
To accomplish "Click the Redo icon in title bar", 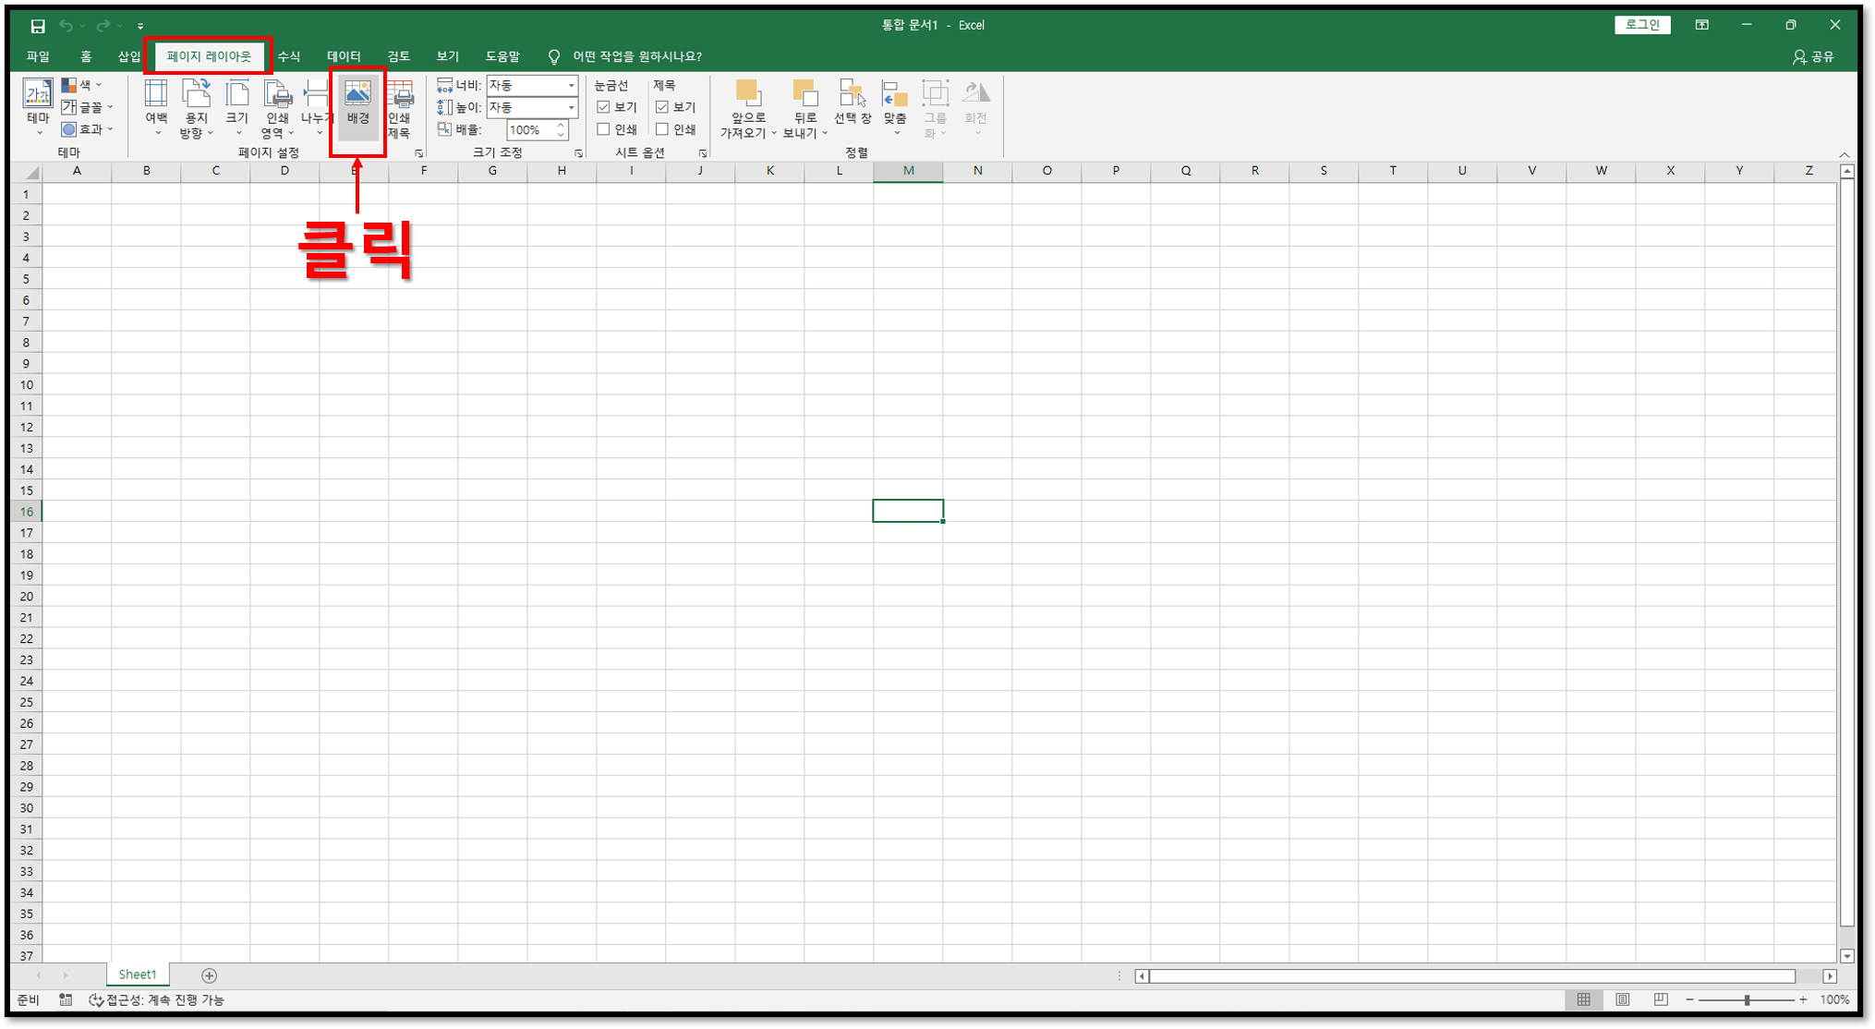I will point(103,26).
